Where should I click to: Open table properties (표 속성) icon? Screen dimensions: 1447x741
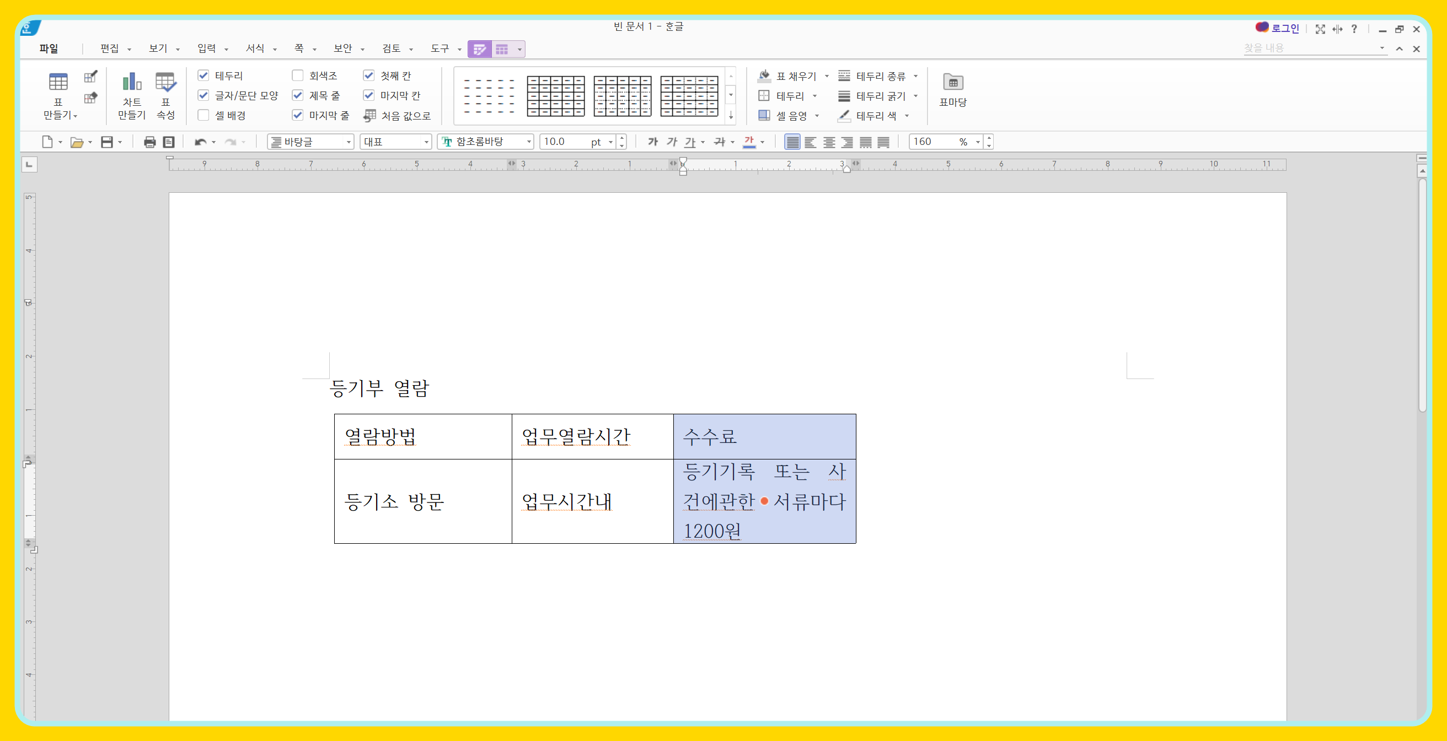click(165, 83)
